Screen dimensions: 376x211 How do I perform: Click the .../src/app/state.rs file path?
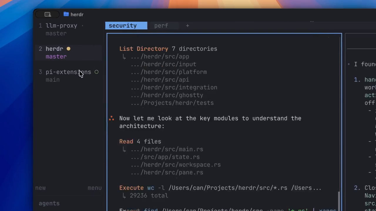click(x=165, y=157)
